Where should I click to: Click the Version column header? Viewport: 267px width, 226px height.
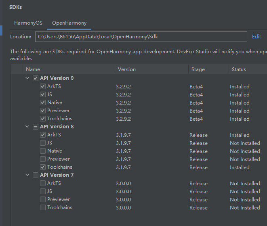coord(152,69)
